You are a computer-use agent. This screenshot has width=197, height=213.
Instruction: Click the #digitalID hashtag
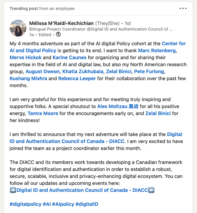tap(87, 204)
